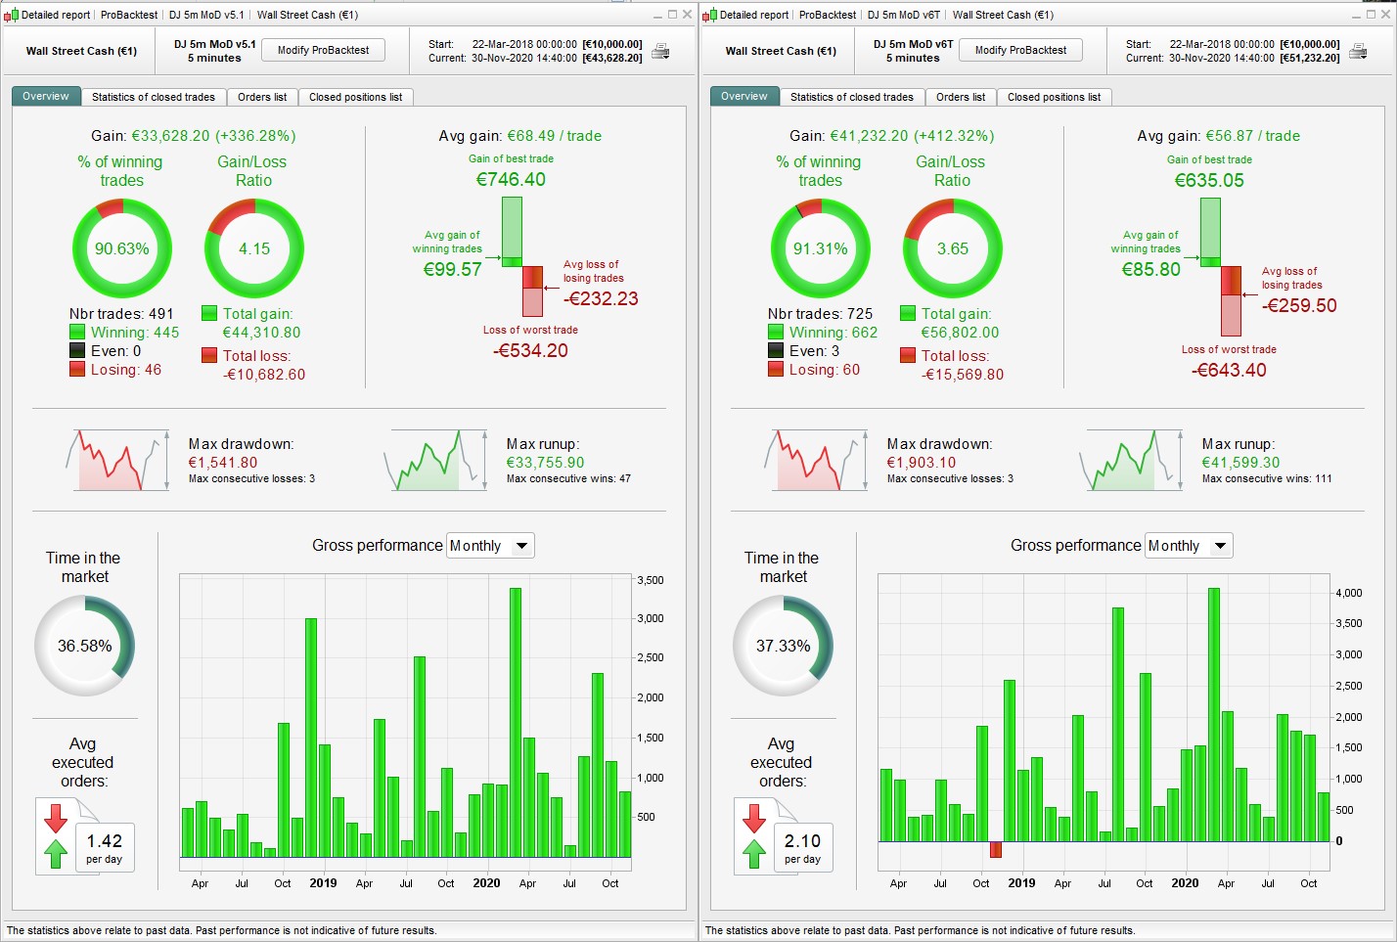Screen dimensions: 1397x942
Task: Open Statistics of closed trades tab in v6T report
Action: point(852,97)
